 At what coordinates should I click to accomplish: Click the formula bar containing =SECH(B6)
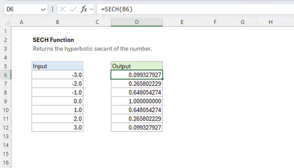195,9
